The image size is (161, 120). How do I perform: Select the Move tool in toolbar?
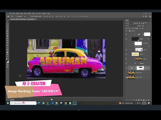(7, 22)
